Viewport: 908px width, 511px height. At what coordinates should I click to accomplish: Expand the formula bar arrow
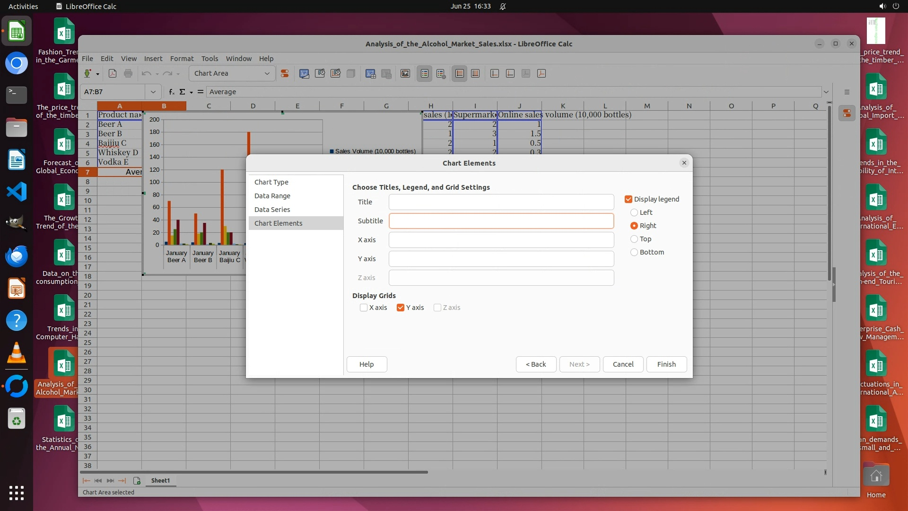826,92
